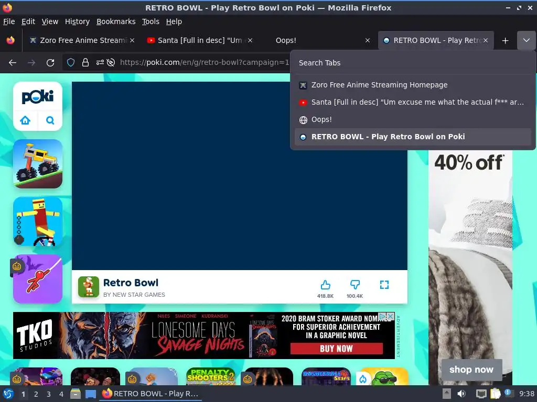Open new tab with plus button

click(x=505, y=41)
